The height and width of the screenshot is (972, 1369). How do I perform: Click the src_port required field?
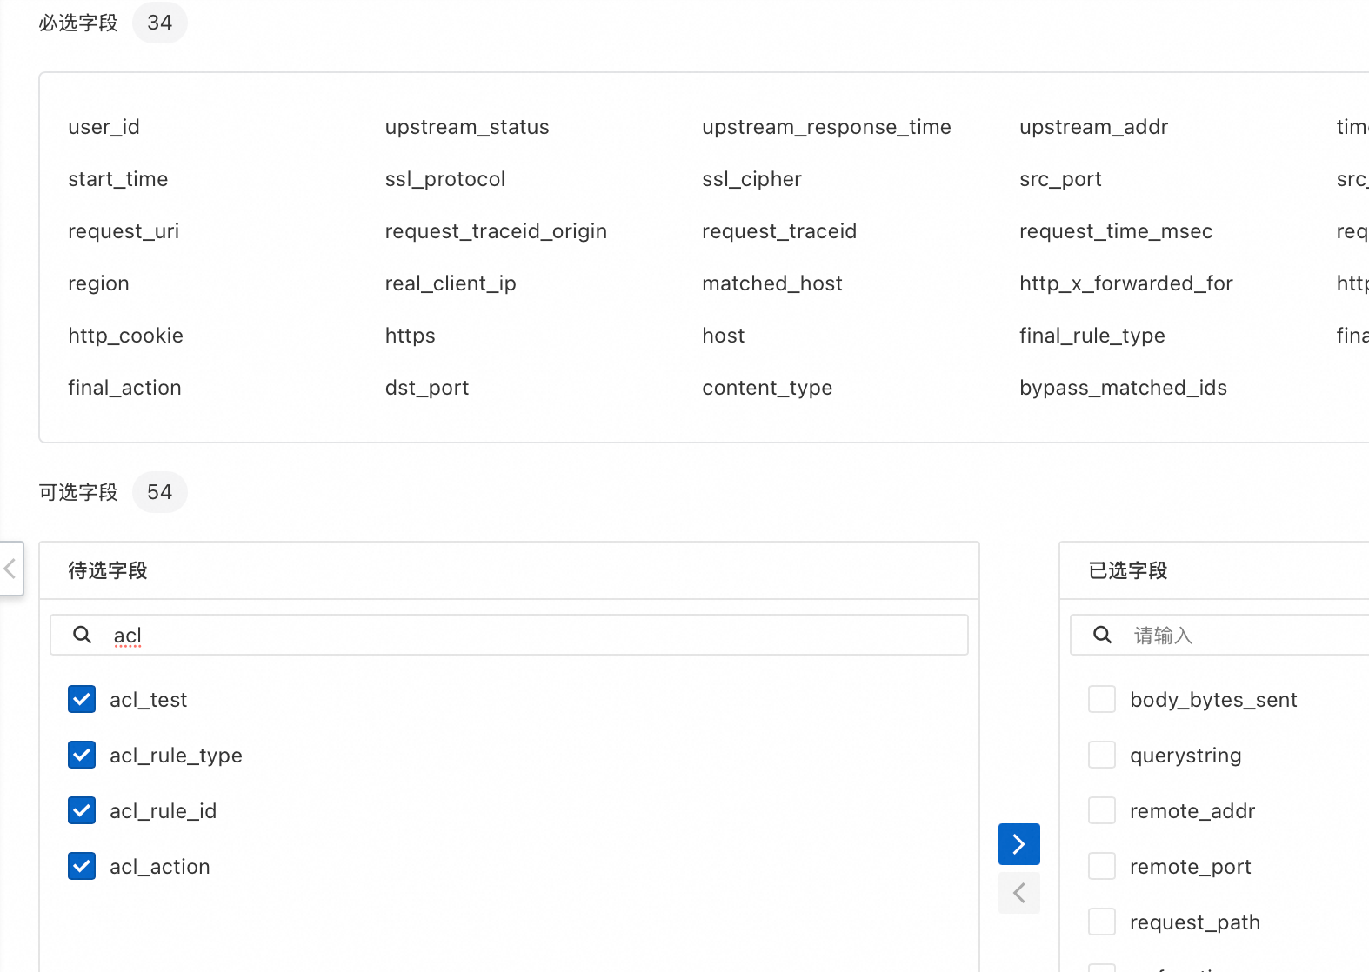[1060, 179]
